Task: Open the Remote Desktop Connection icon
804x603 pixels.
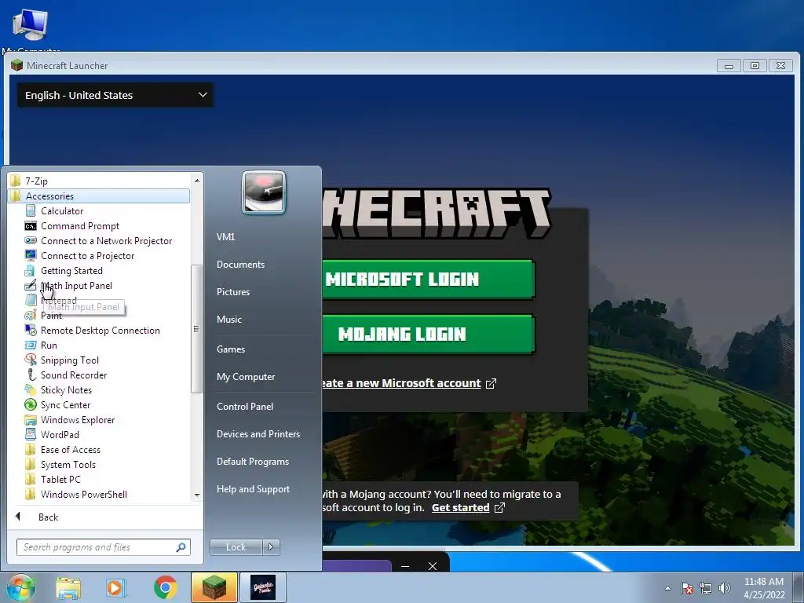Action: [x=31, y=331]
